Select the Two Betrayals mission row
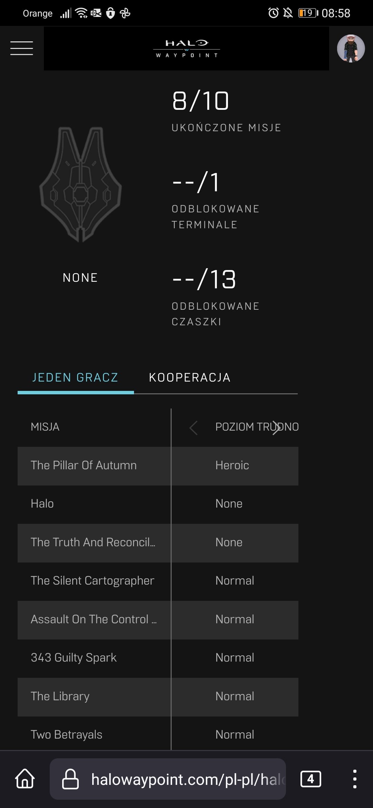 click(66, 734)
